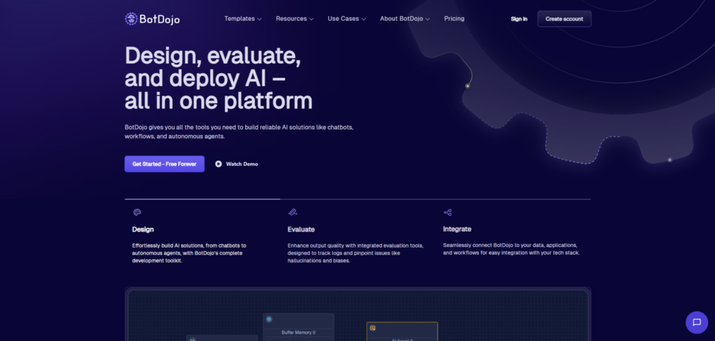Click the AI Agent node icon

click(x=373, y=328)
